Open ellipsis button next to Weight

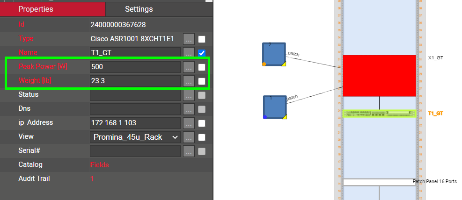188,81
